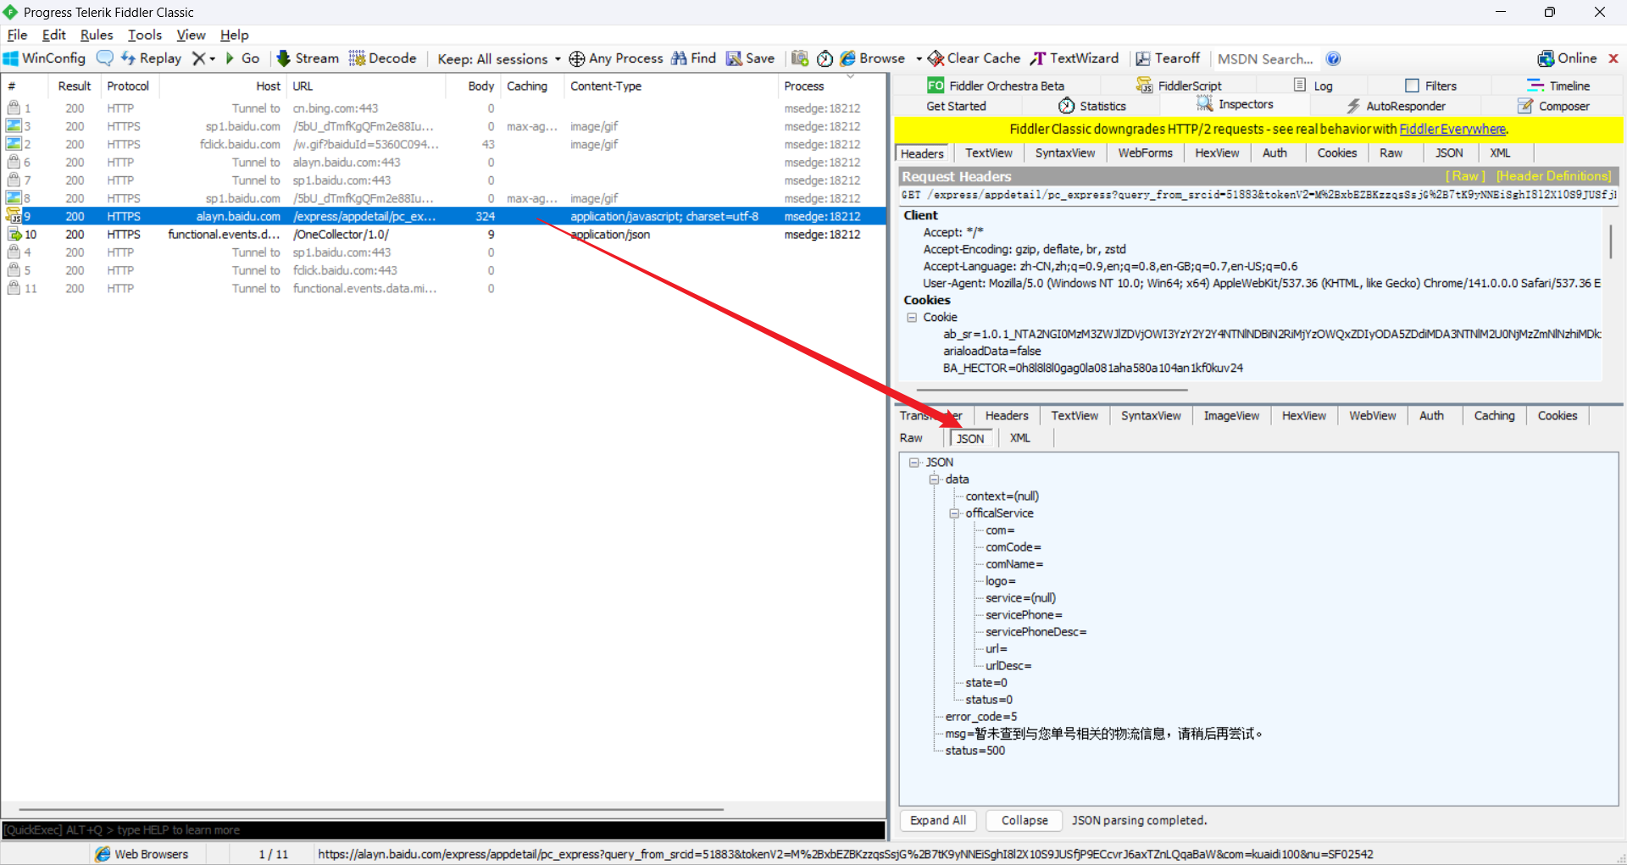Select session 2 fclick.baidu.com row
This screenshot has width=1627, height=865.
pos(443,145)
